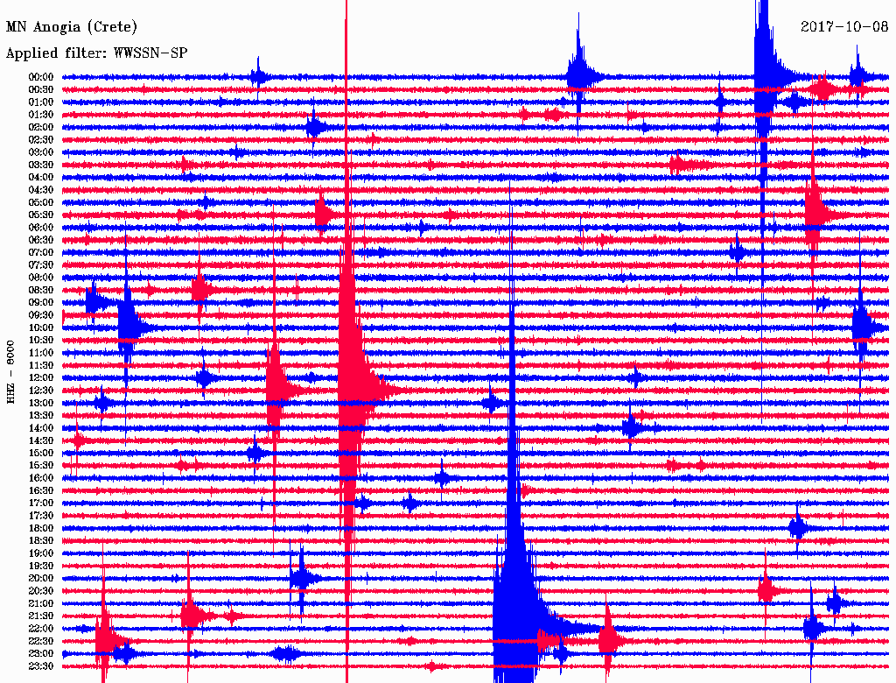Select the '09:00' time row label
The image size is (896, 683).
(x=41, y=303)
